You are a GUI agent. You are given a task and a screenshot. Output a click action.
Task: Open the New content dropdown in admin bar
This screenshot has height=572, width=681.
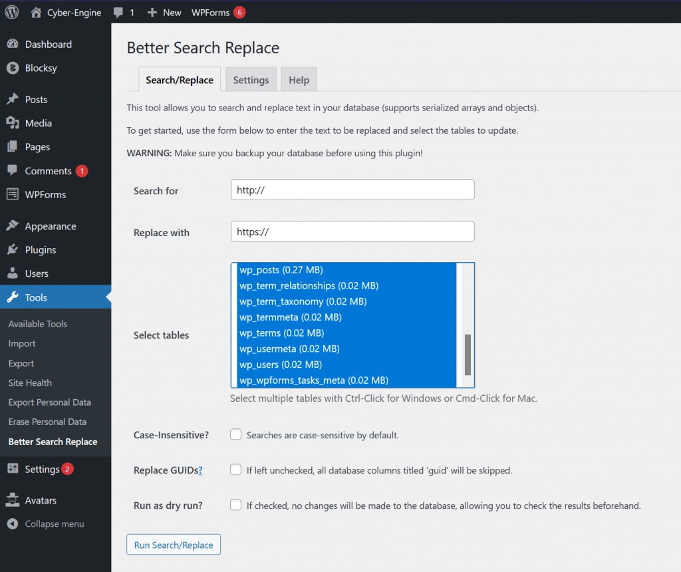pyautogui.click(x=164, y=12)
